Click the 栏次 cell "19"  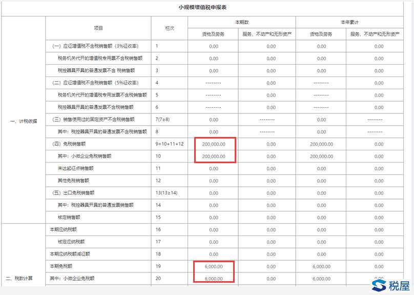coord(158,266)
